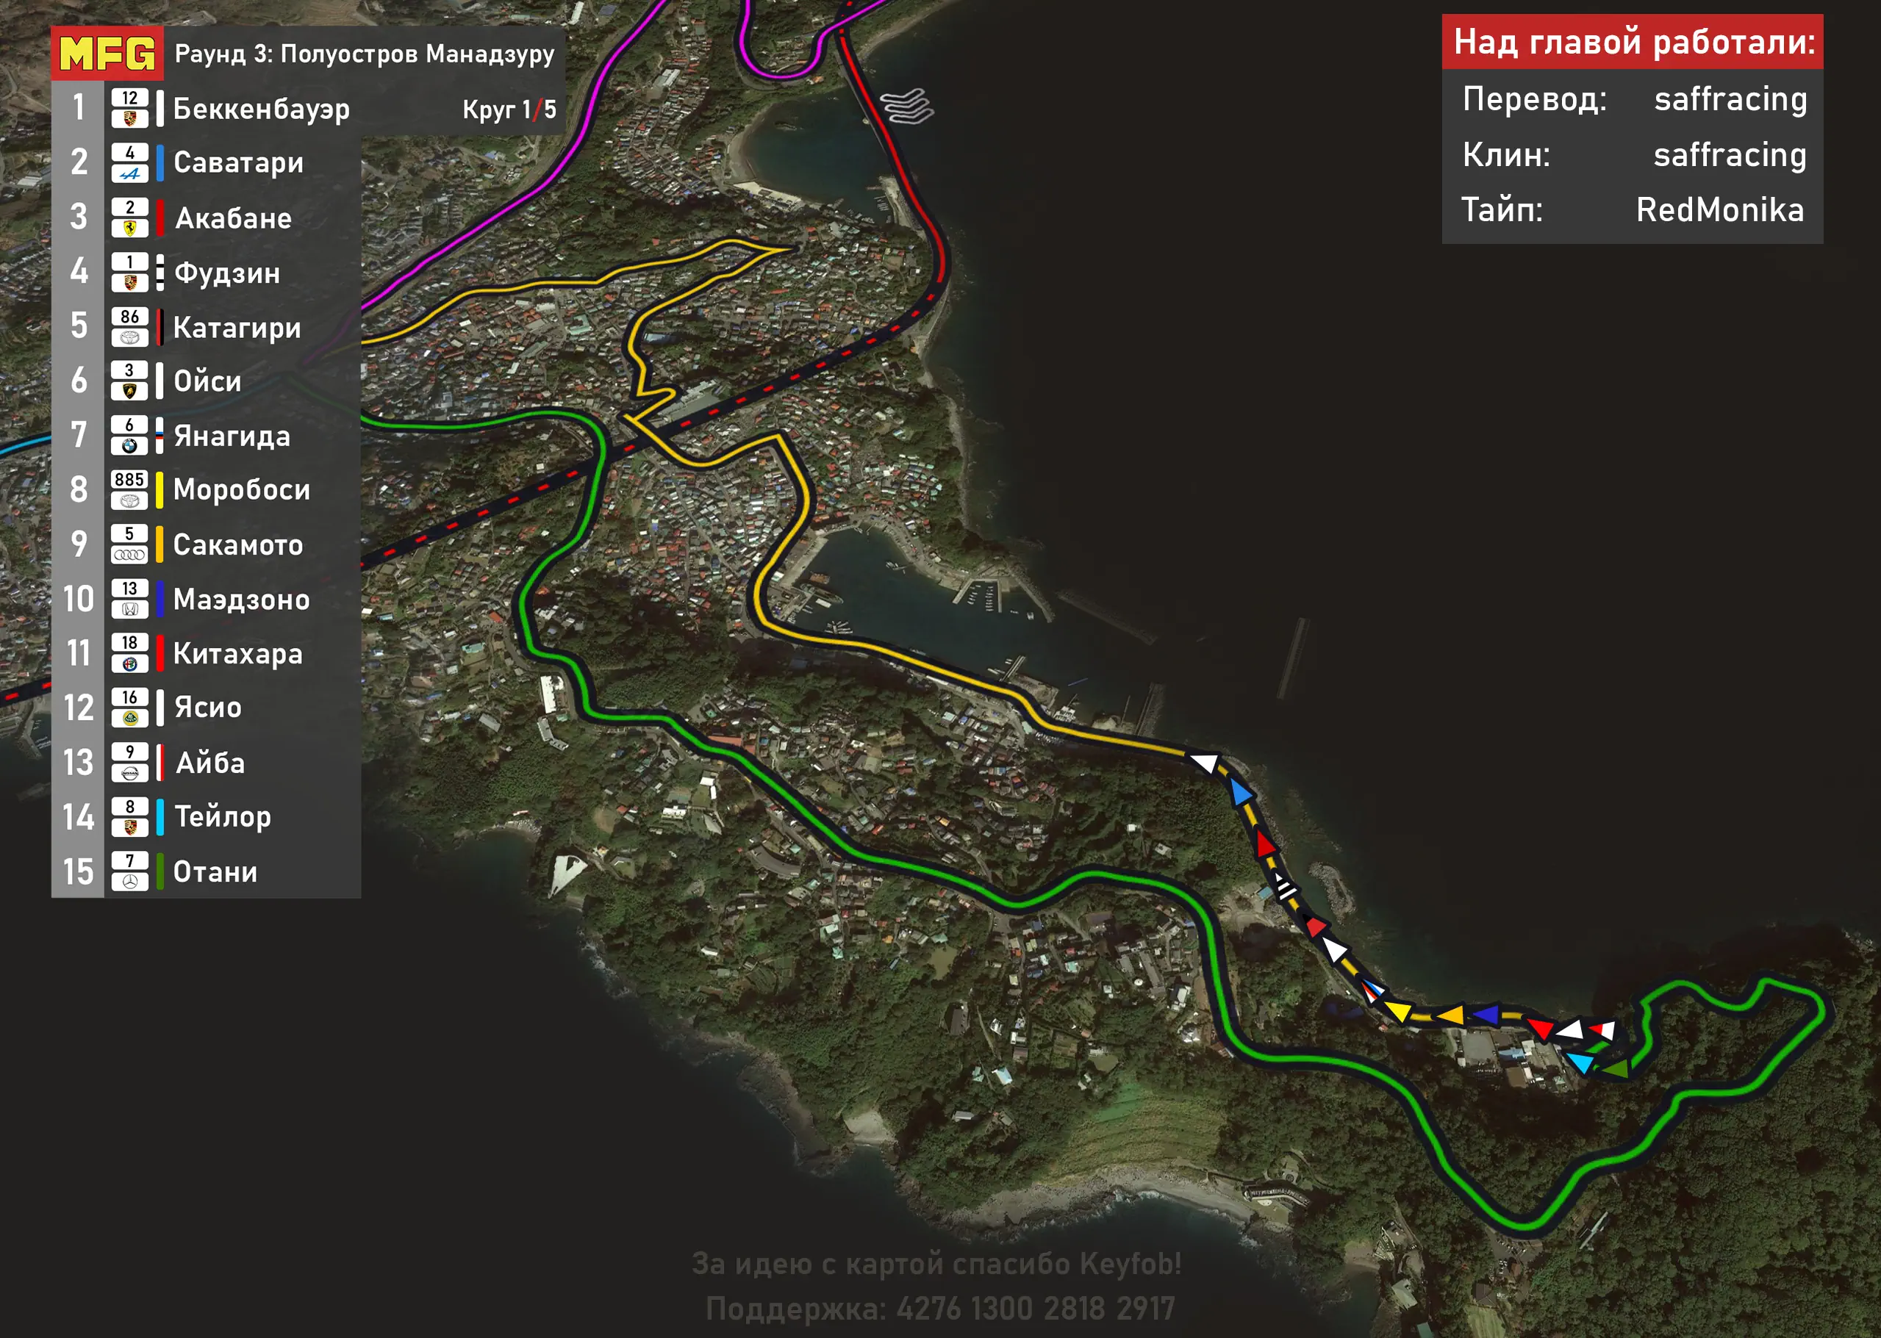
Task: Select driver name Беккенбауэр in standings
Action: pyautogui.click(x=261, y=109)
